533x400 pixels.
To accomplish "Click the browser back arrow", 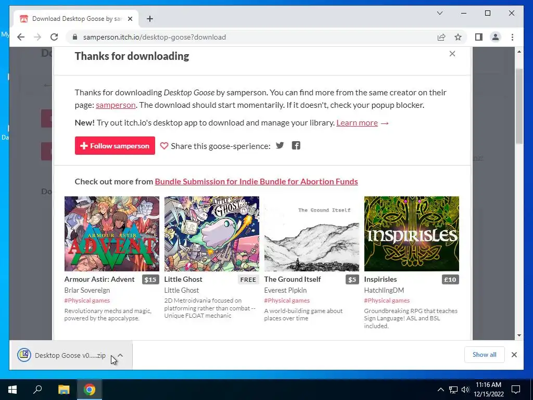I will pos(21,37).
